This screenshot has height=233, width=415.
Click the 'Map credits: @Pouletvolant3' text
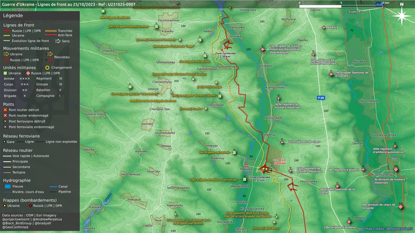[389, 229]
